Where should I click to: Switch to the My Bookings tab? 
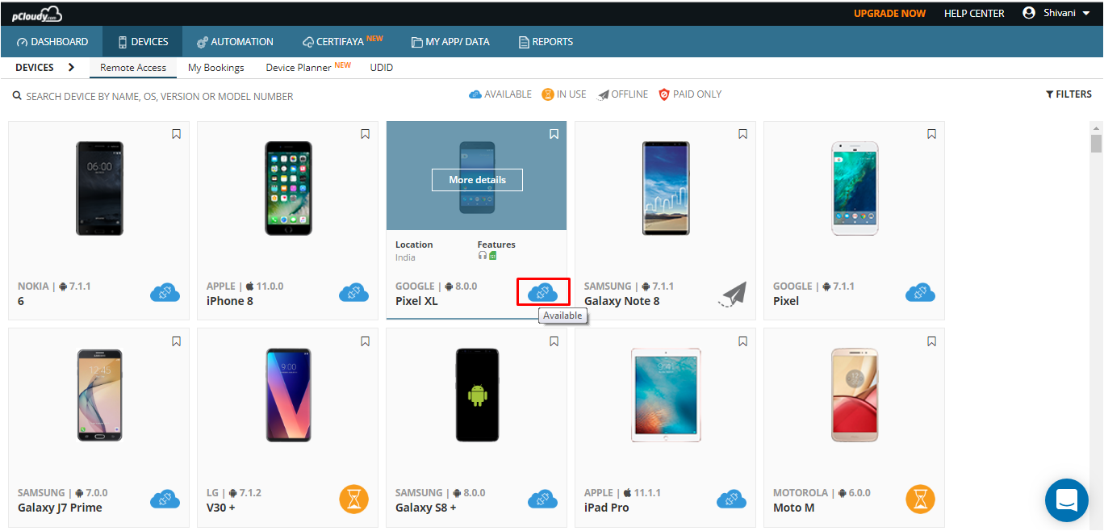tap(216, 68)
